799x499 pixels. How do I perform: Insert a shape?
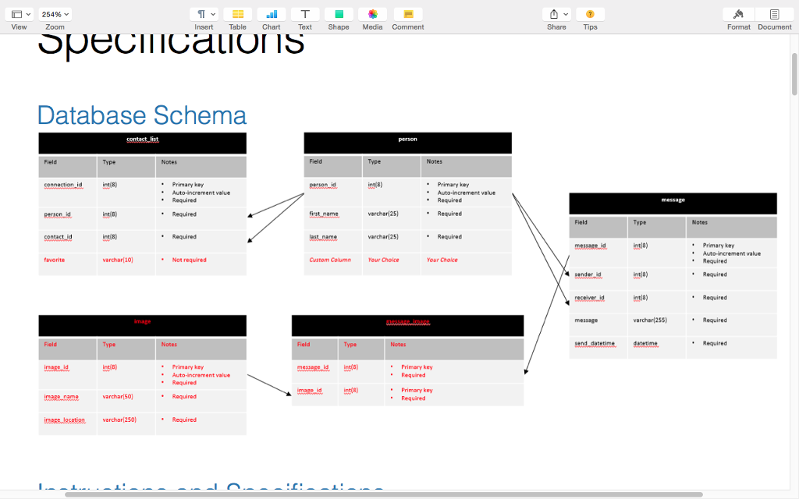tap(338, 14)
